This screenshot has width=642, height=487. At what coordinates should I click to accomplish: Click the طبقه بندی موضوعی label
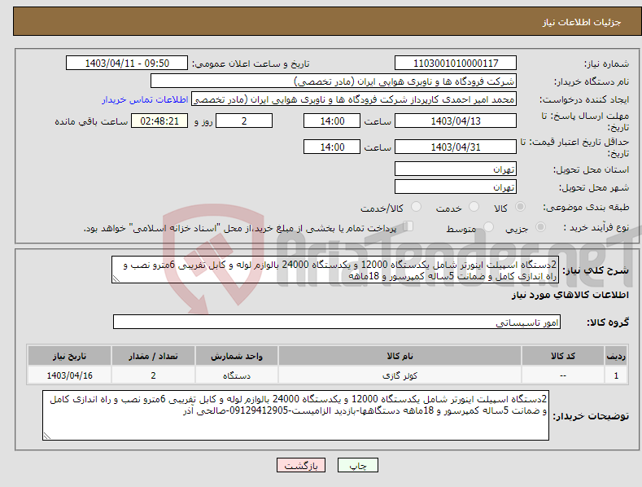(x=586, y=208)
